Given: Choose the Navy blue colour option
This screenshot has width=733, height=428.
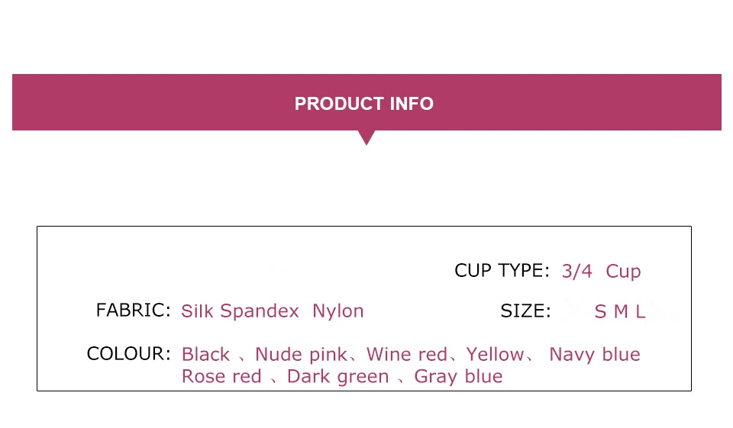Looking at the screenshot, I should coord(595,355).
